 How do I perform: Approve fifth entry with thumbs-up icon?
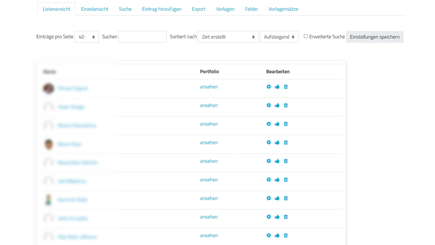click(277, 161)
